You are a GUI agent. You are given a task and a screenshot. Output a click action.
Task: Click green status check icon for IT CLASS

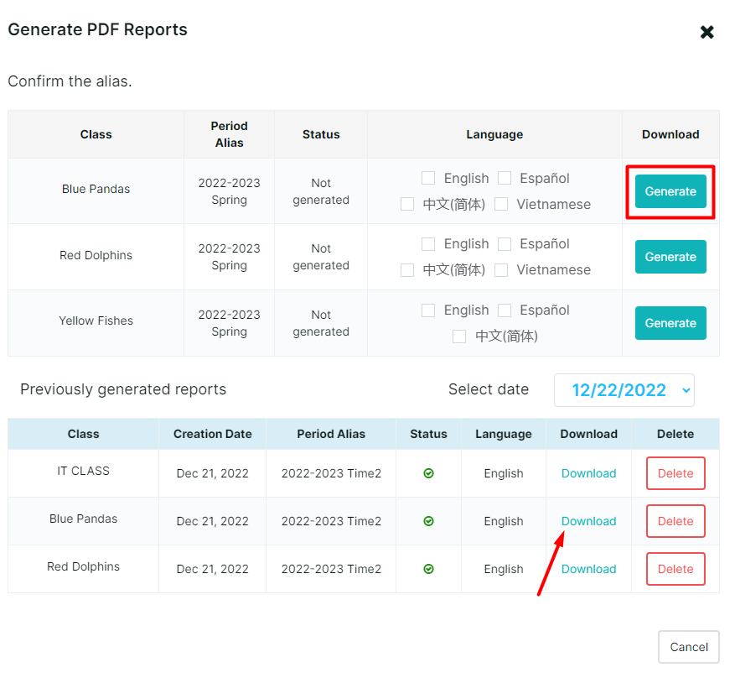pos(428,473)
